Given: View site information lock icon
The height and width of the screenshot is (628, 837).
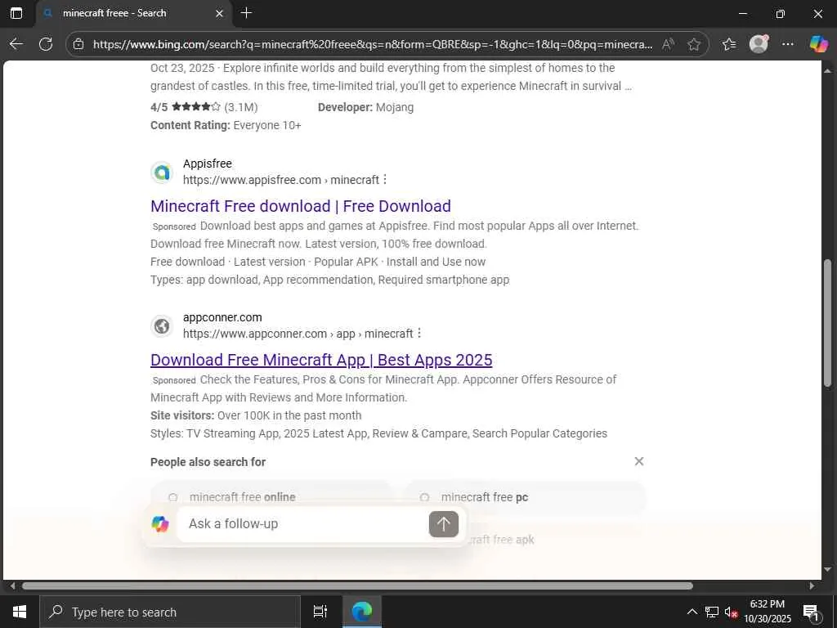Looking at the screenshot, I should point(78,44).
